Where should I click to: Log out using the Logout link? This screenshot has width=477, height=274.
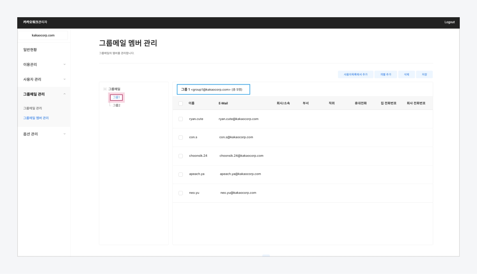pyautogui.click(x=449, y=22)
